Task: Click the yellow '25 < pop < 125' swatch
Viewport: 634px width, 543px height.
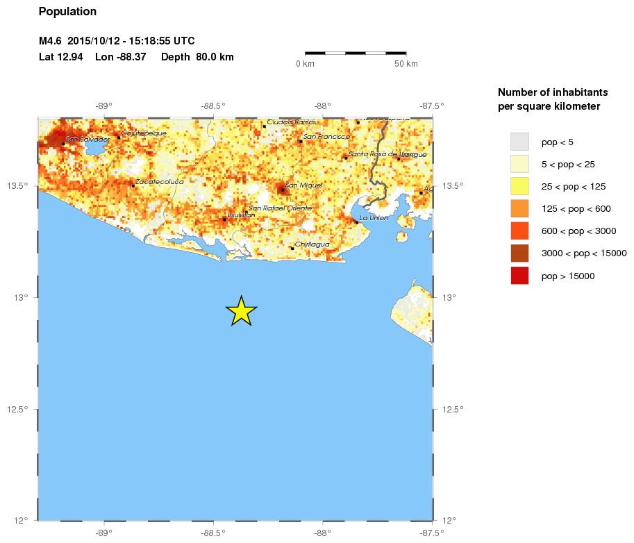Action: click(x=519, y=186)
